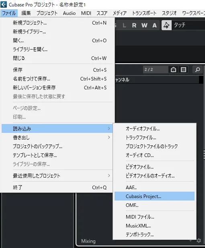Image resolution: width=205 pixels, height=248 pixels.
Task: Choose プロジェクトのバックアップ...
Action: 57,146
